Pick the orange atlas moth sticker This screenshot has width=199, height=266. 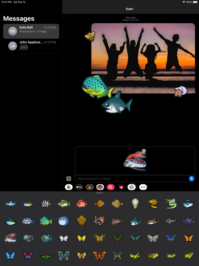pos(99,256)
